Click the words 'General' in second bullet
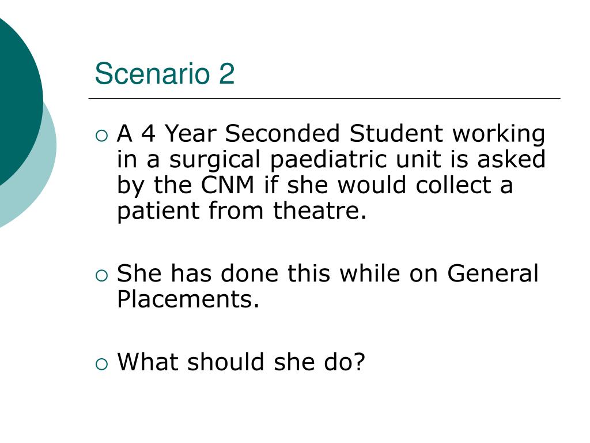This screenshot has height=443, width=590. click(493, 273)
